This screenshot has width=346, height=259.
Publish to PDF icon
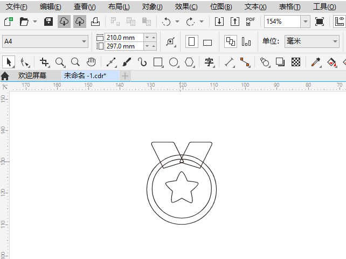click(250, 22)
